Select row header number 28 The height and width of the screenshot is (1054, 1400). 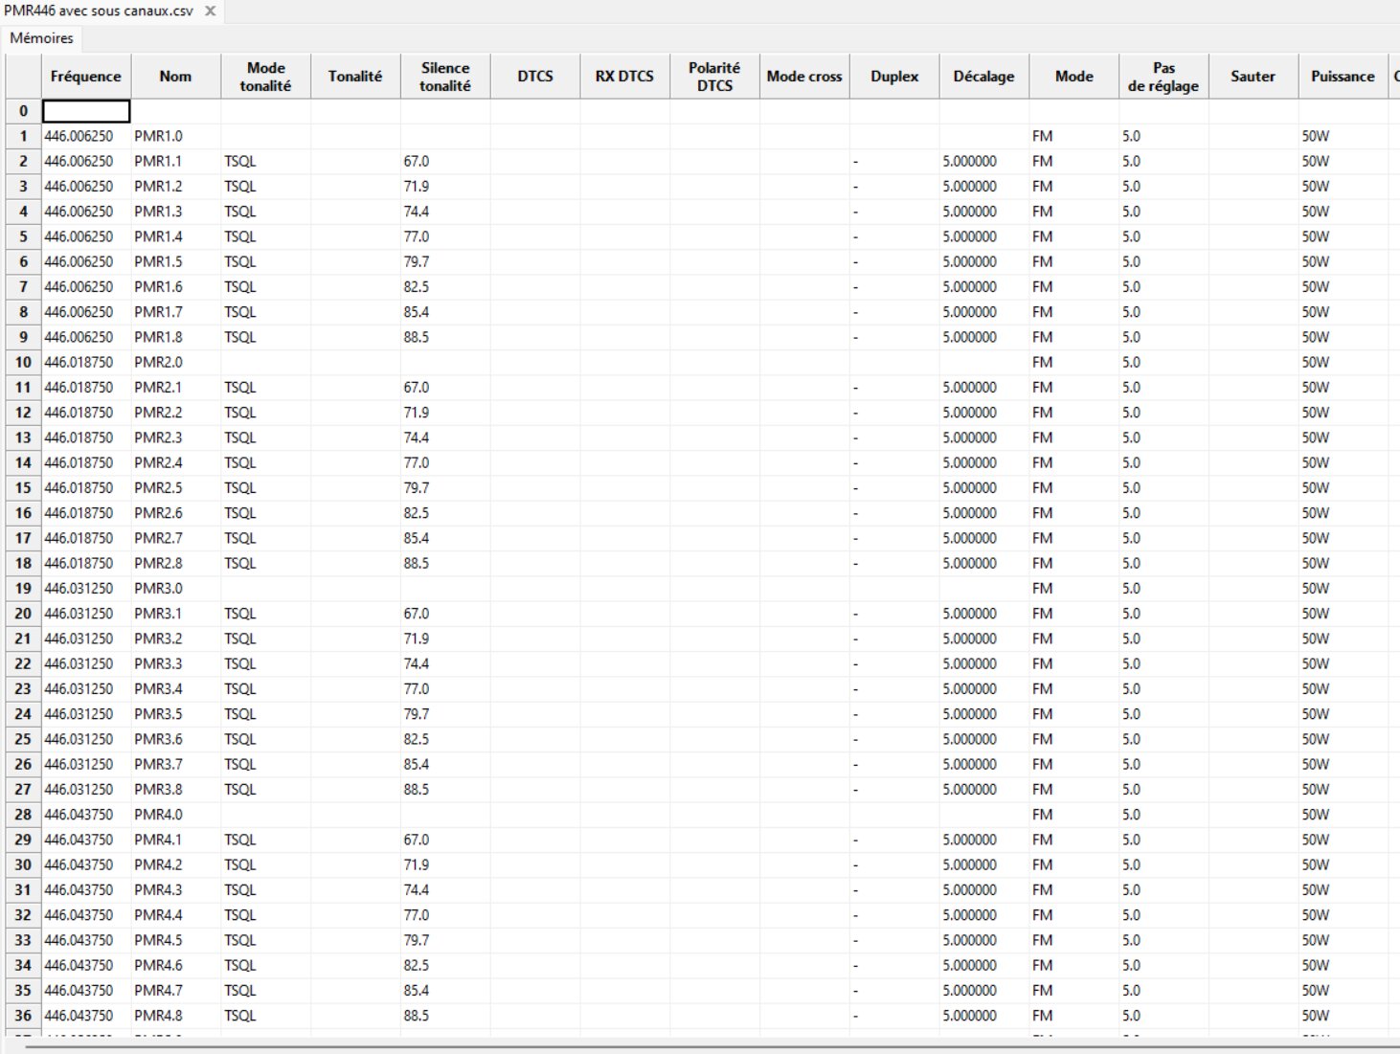point(23,815)
